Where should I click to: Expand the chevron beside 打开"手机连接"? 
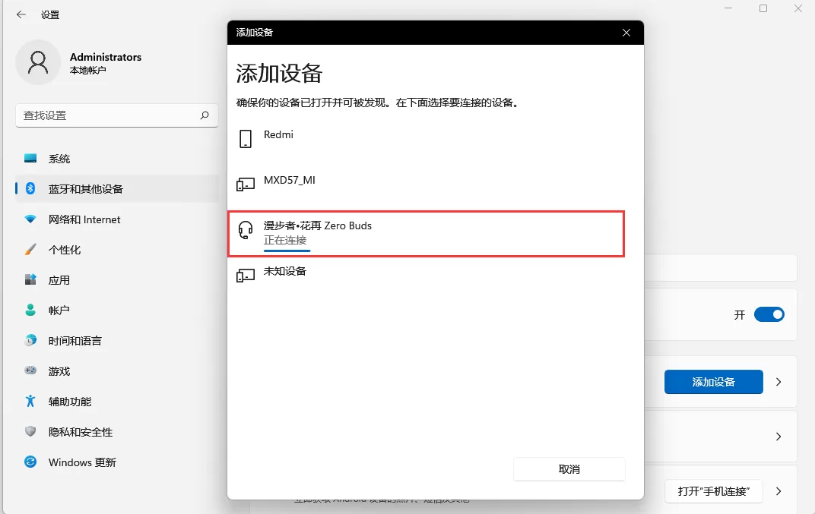click(x=777, y=492)
